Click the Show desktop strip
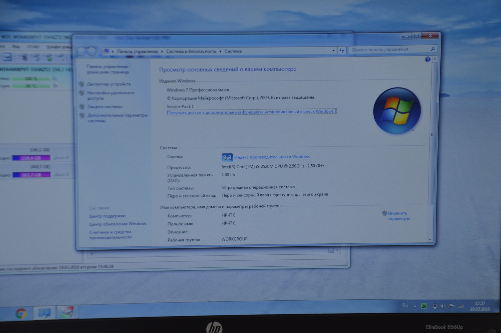This screenshot has height=333, width=501. (497, 306)
